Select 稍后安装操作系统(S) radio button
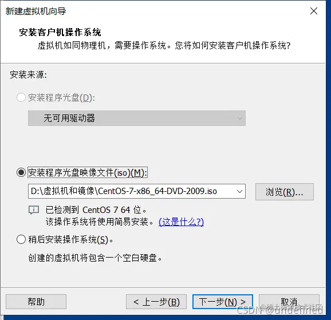The image size is (331, 320). click(21, 240)
